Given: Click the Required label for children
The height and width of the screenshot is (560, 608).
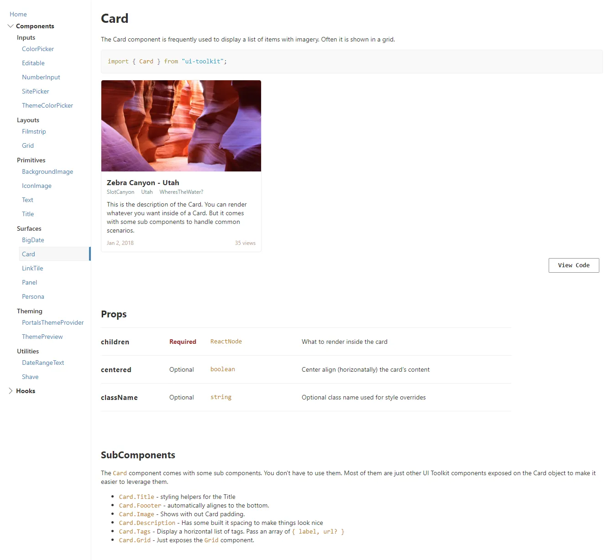Looking at the screenshot, I should pos(183,342).
